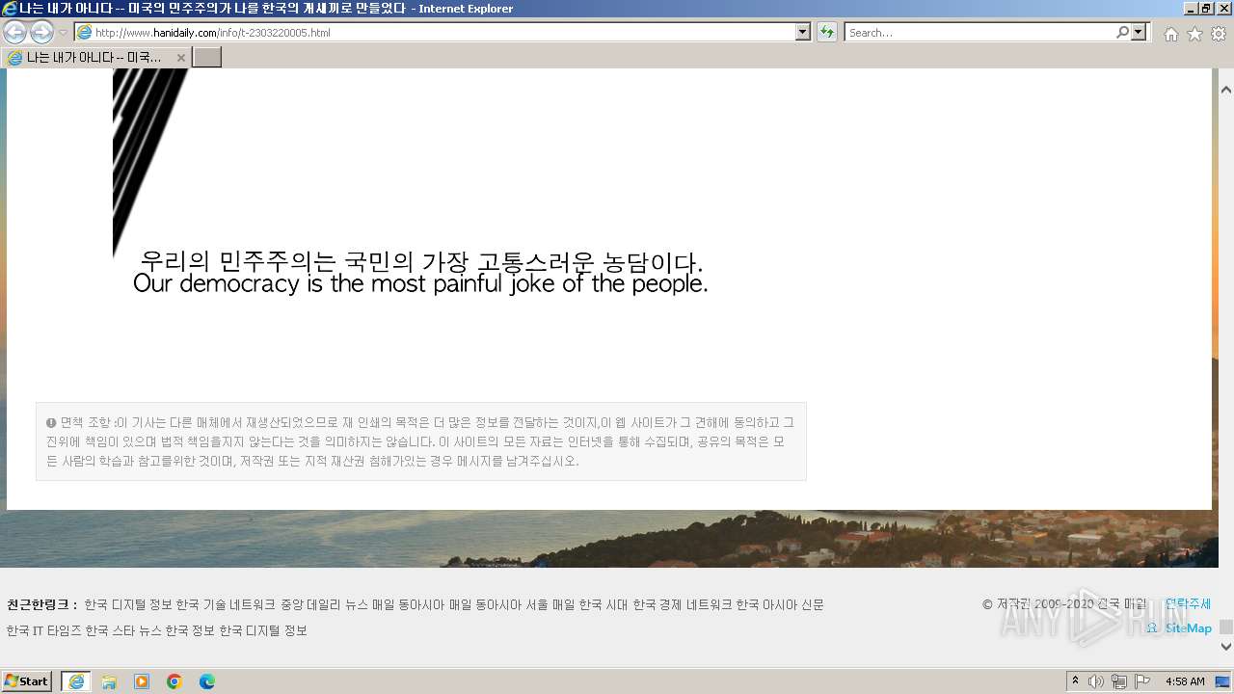Click the browser Back arrow button
The image size is (1234, 694).
pyautogui.click(x=14, y=32)
